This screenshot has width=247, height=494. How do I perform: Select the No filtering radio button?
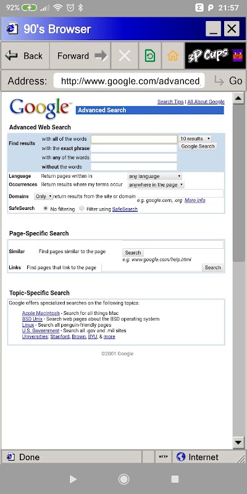(45, 208)
